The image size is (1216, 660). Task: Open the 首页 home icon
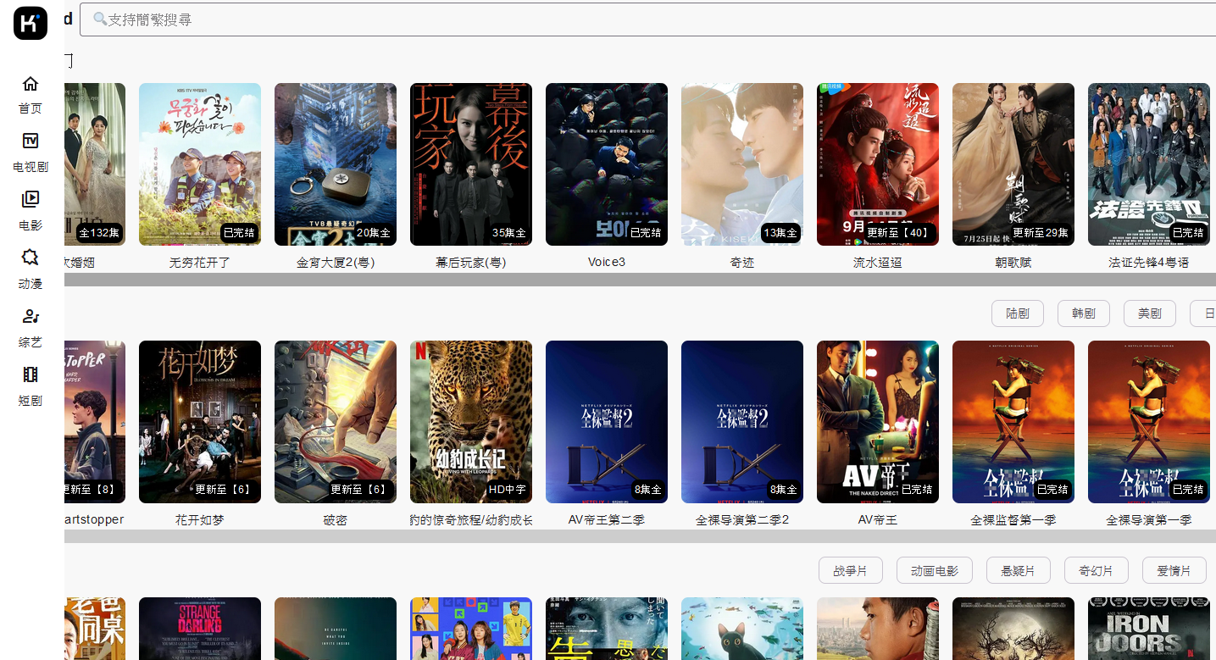click(x=31, y=84)
